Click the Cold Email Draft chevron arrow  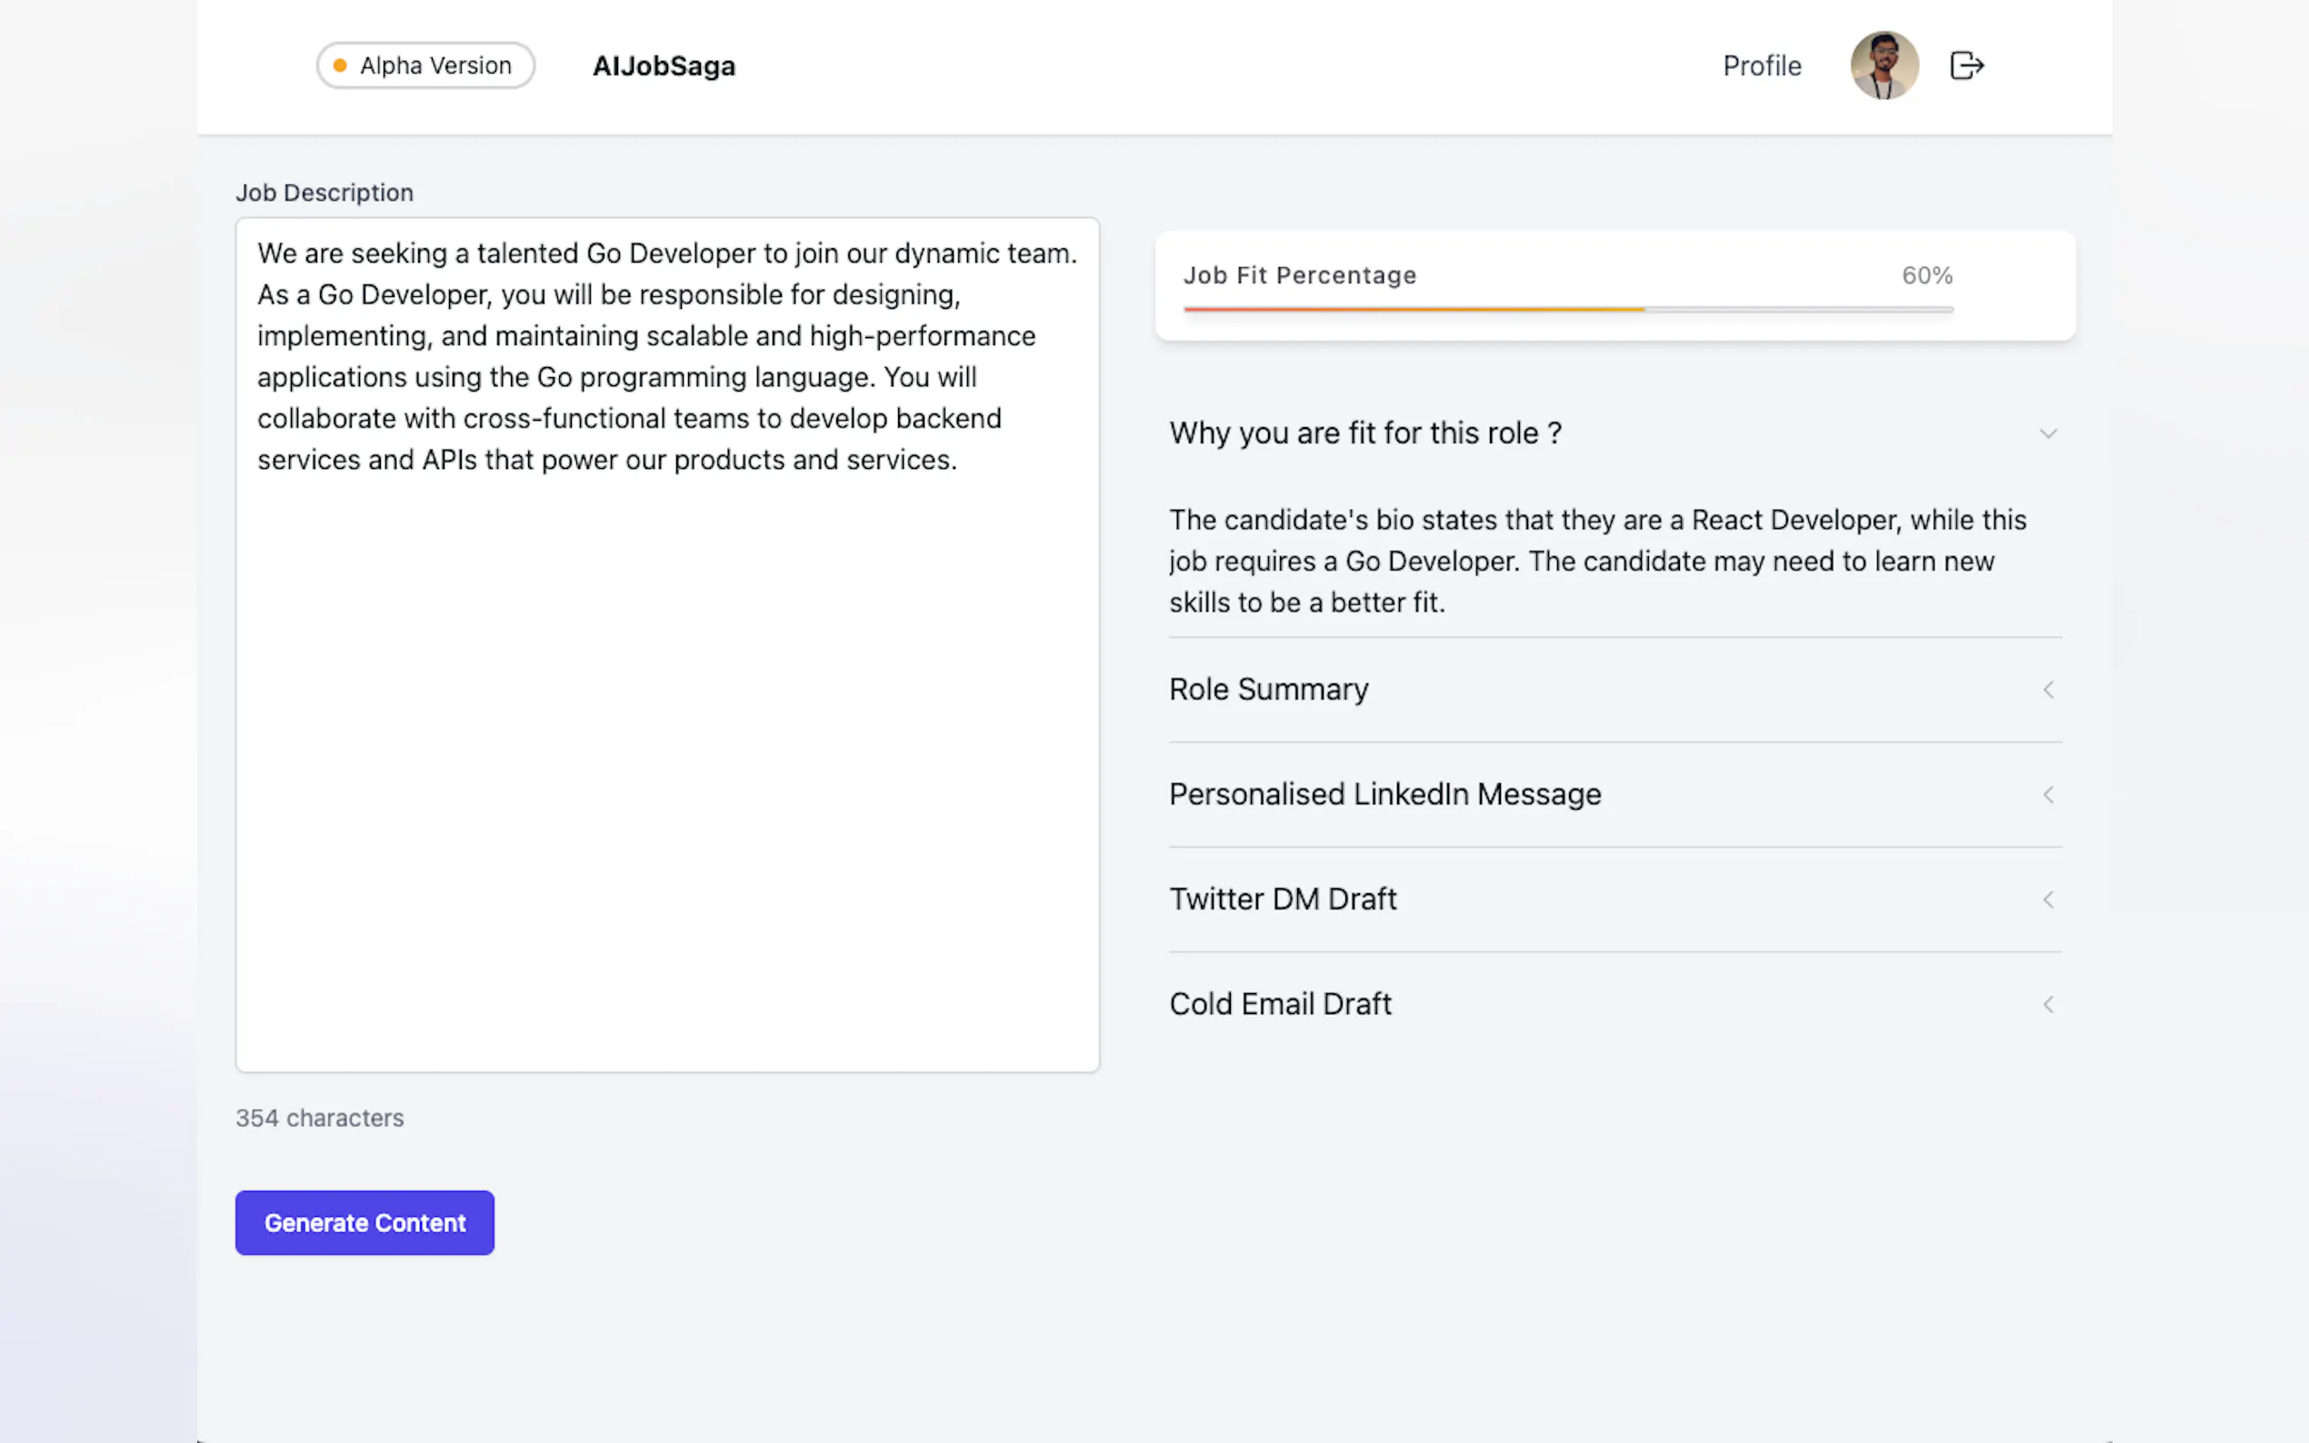[x=2047, y=1004]
